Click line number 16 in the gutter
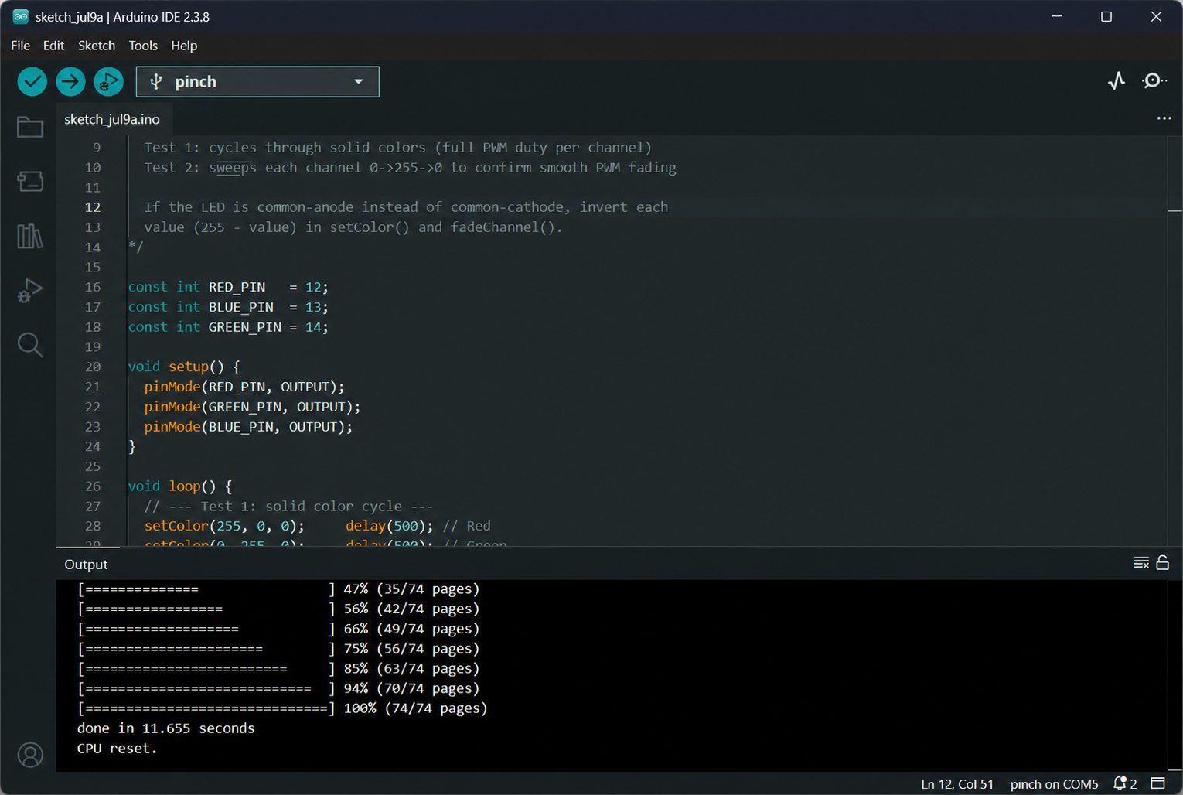The image size is (1183, 795). (x=93, y=287)
